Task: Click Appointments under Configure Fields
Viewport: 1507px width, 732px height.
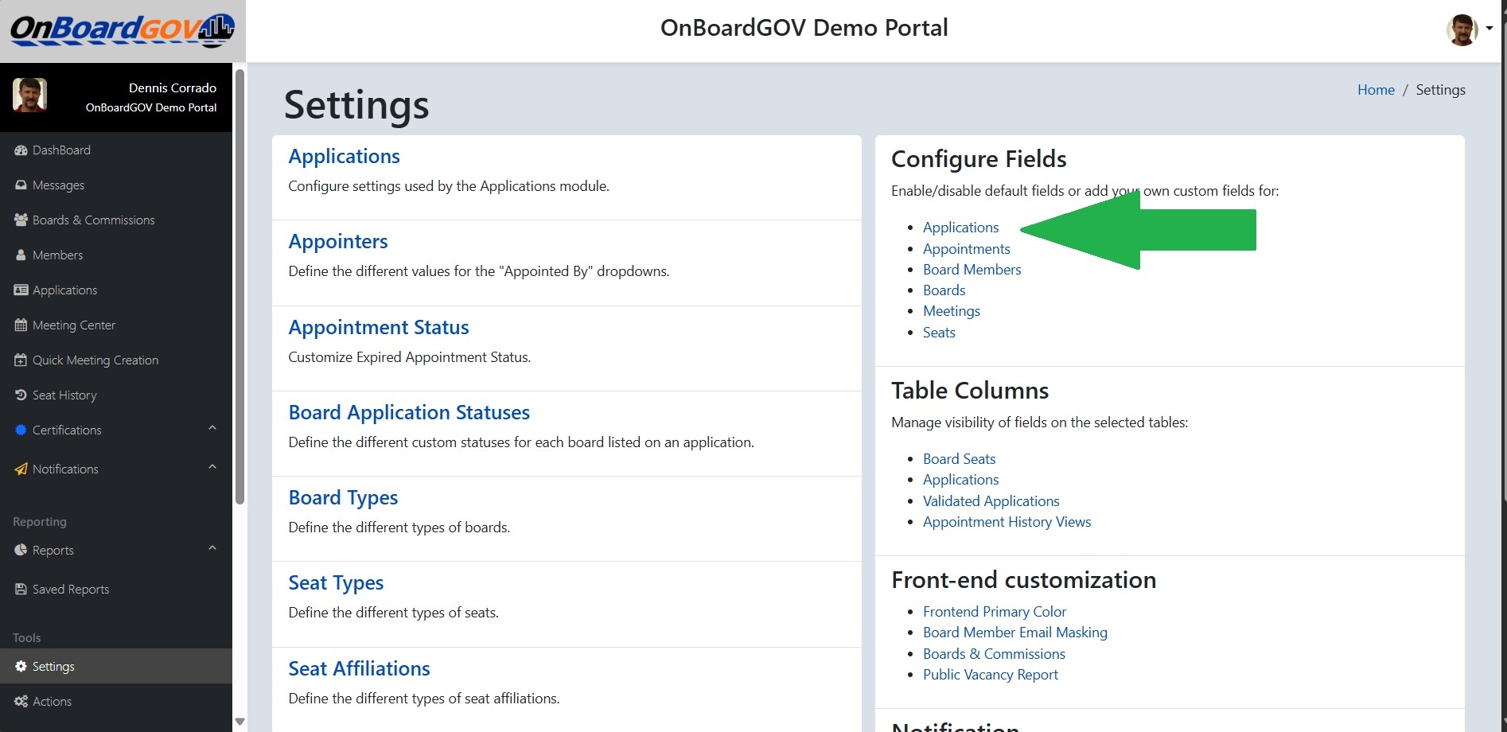Action: (x=966, y=249)
